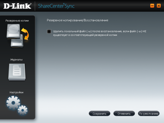Image resolution: width=164 pixels, height=123 pixels.
Task: Click the D-Link logo
Action: [17, 6]
